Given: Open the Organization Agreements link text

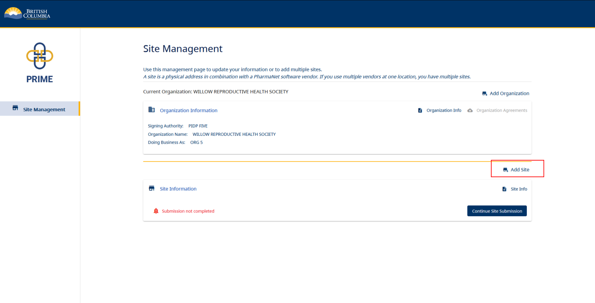Looking at the screenshot, I should pyautogui.click(x=501, y=110).
